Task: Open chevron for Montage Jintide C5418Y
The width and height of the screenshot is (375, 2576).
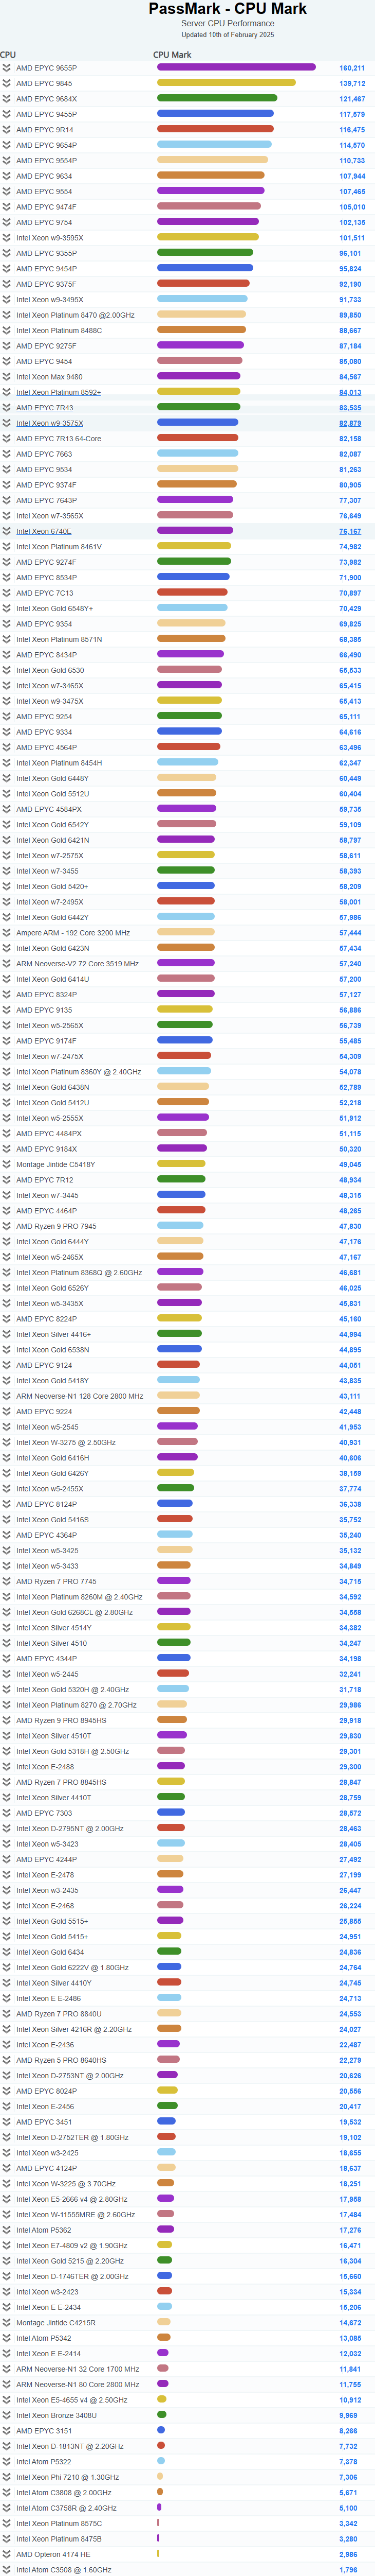Action: click(6, 1164)
